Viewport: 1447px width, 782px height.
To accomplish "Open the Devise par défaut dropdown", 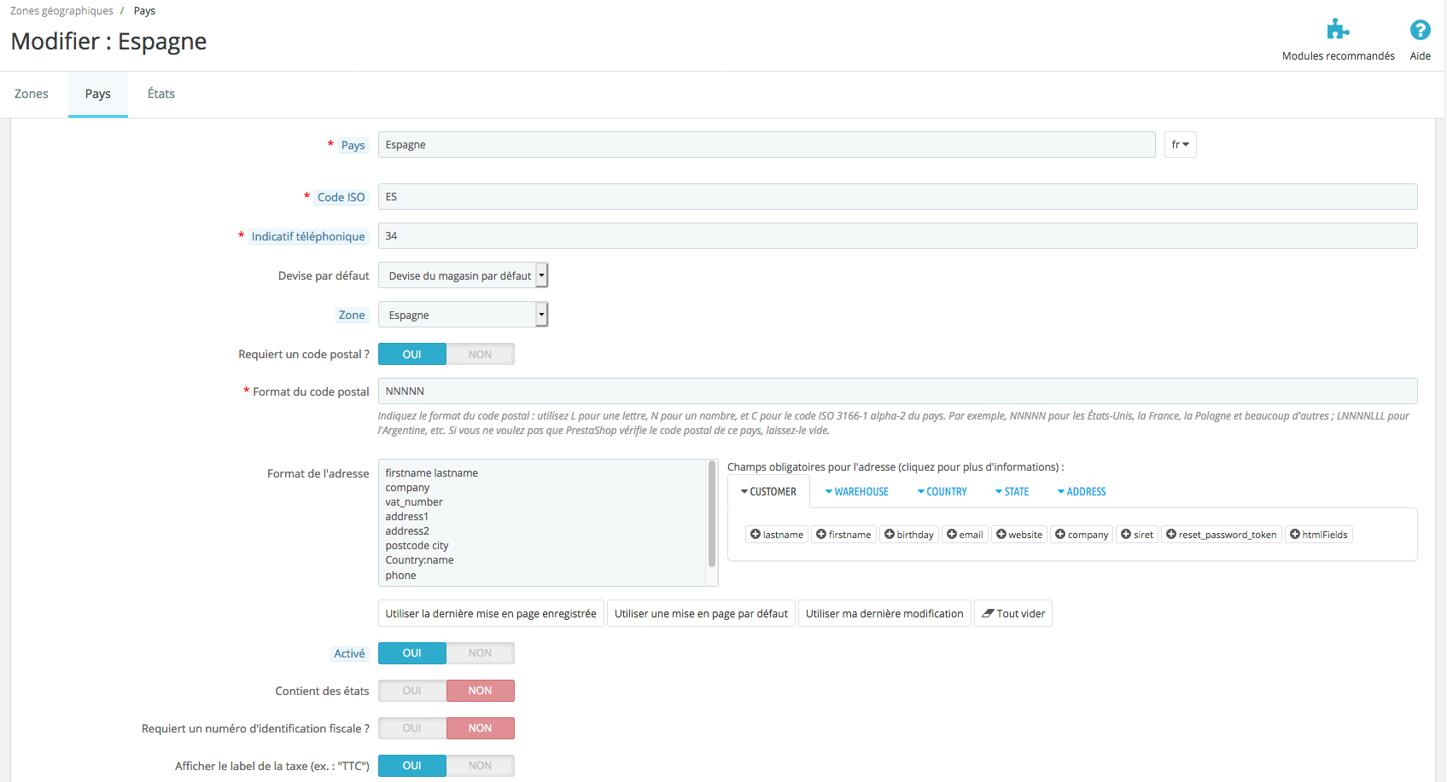I will 463,275.
